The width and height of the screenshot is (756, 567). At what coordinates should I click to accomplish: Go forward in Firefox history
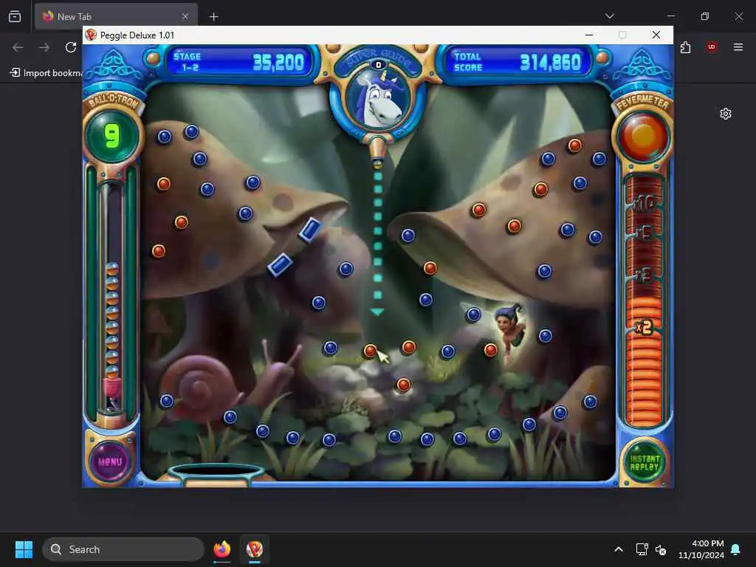tap(44, 47)
